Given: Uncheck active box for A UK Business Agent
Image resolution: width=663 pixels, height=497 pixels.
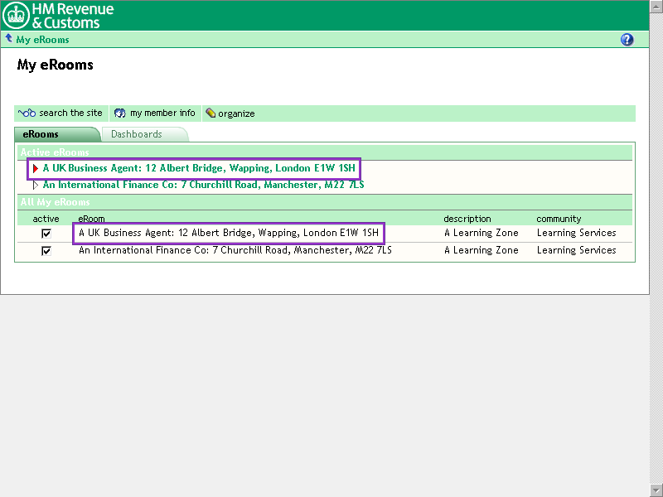Looking at the screenshot, I should (46, 234).
